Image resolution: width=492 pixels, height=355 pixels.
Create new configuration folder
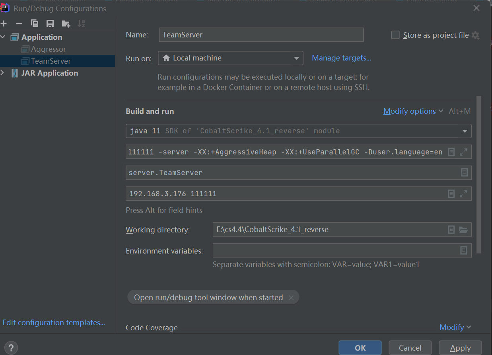[x=66, y=23]
